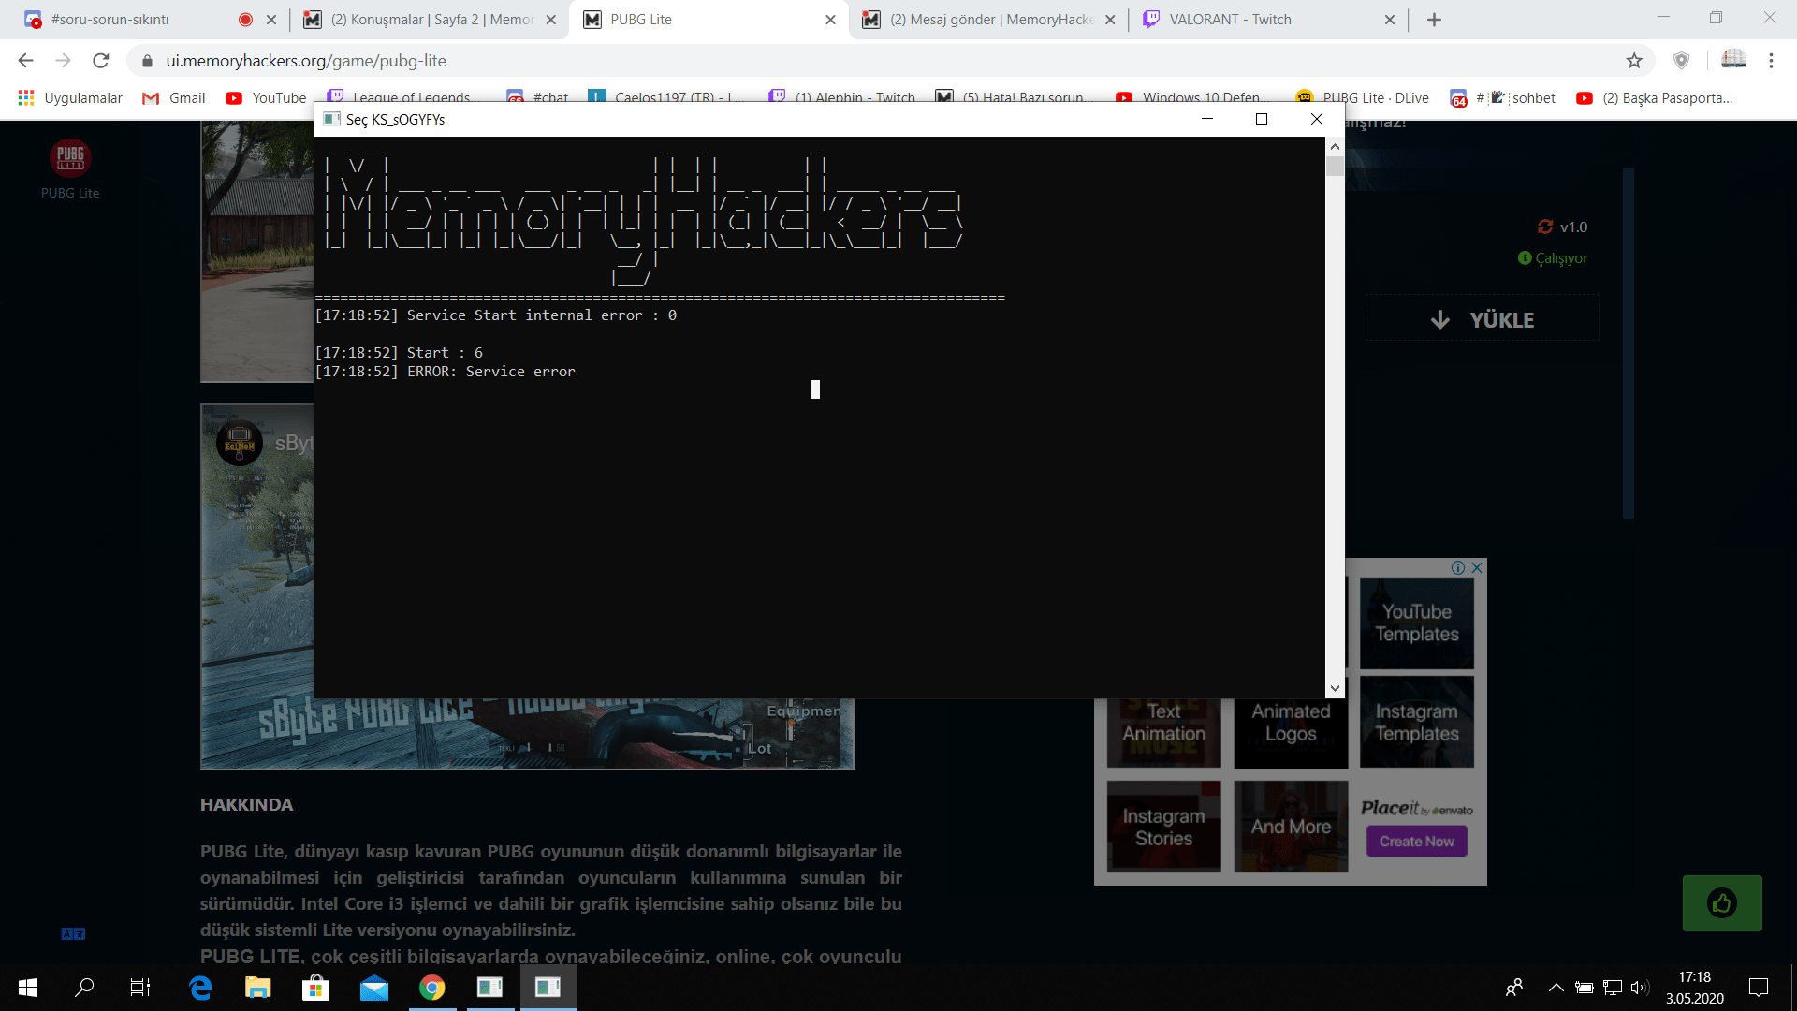
Task: Click the "HAKKINDA" heading
Action: pos(246,805)
